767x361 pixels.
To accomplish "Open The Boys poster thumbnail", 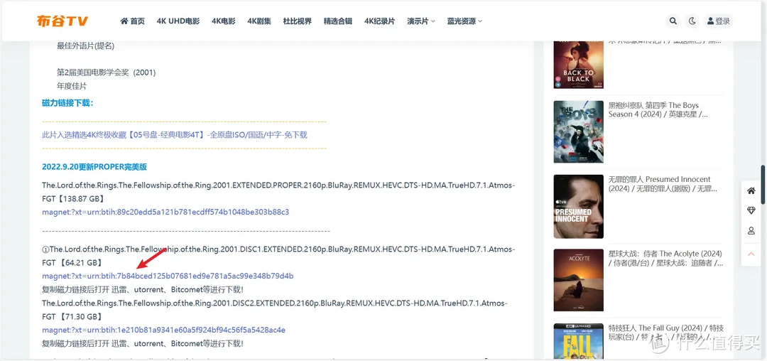I will point(579,132).
